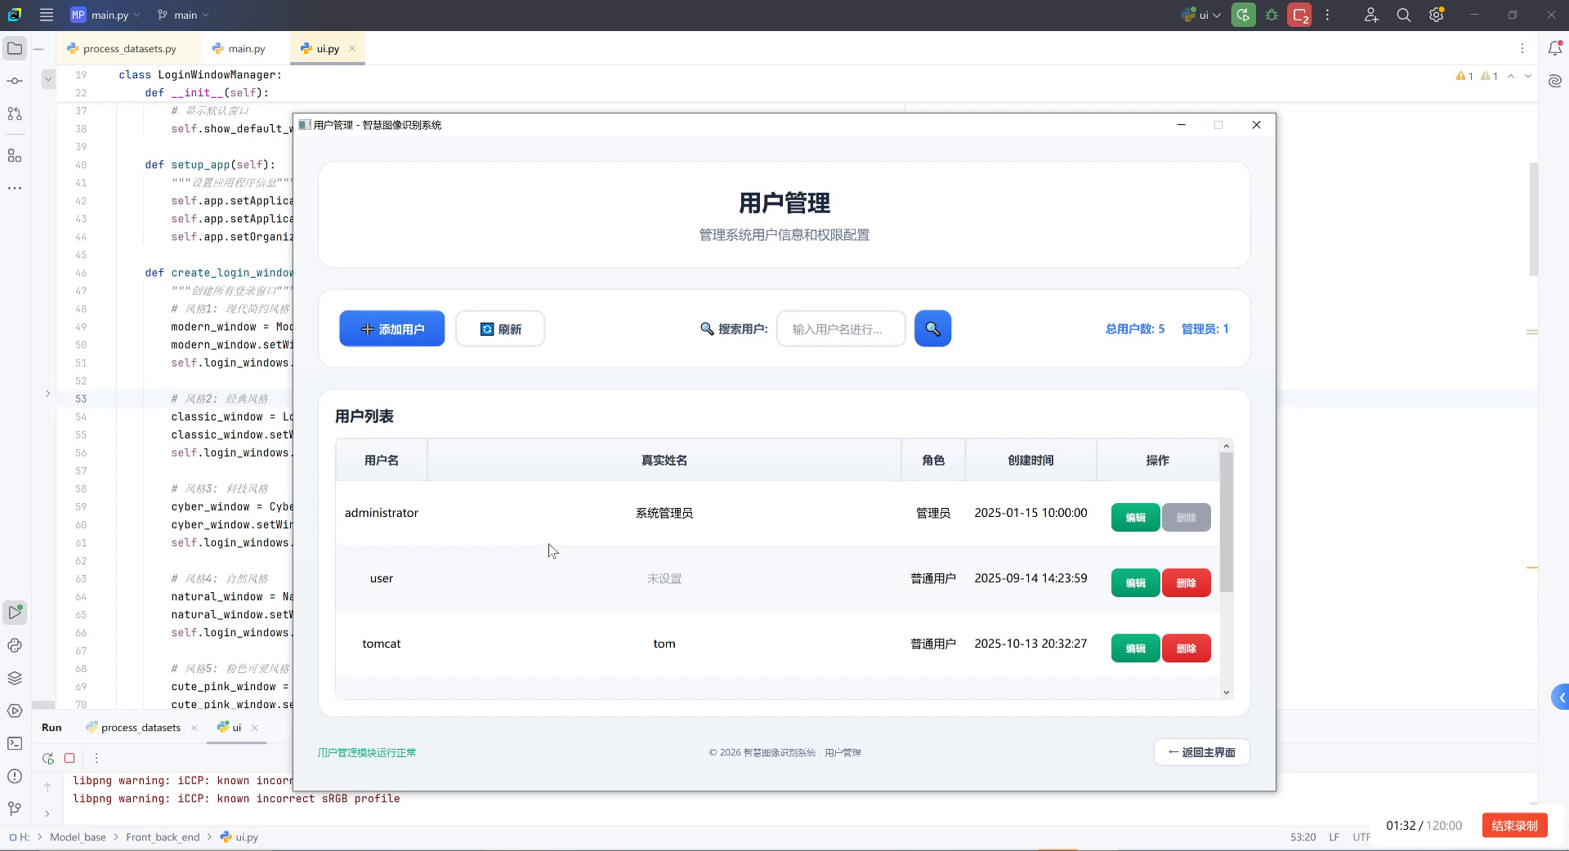The width and height of the screenshot is (1569, 851).
Task: Rerun the ui script via the green run icon
Action: coord(1243,15)
